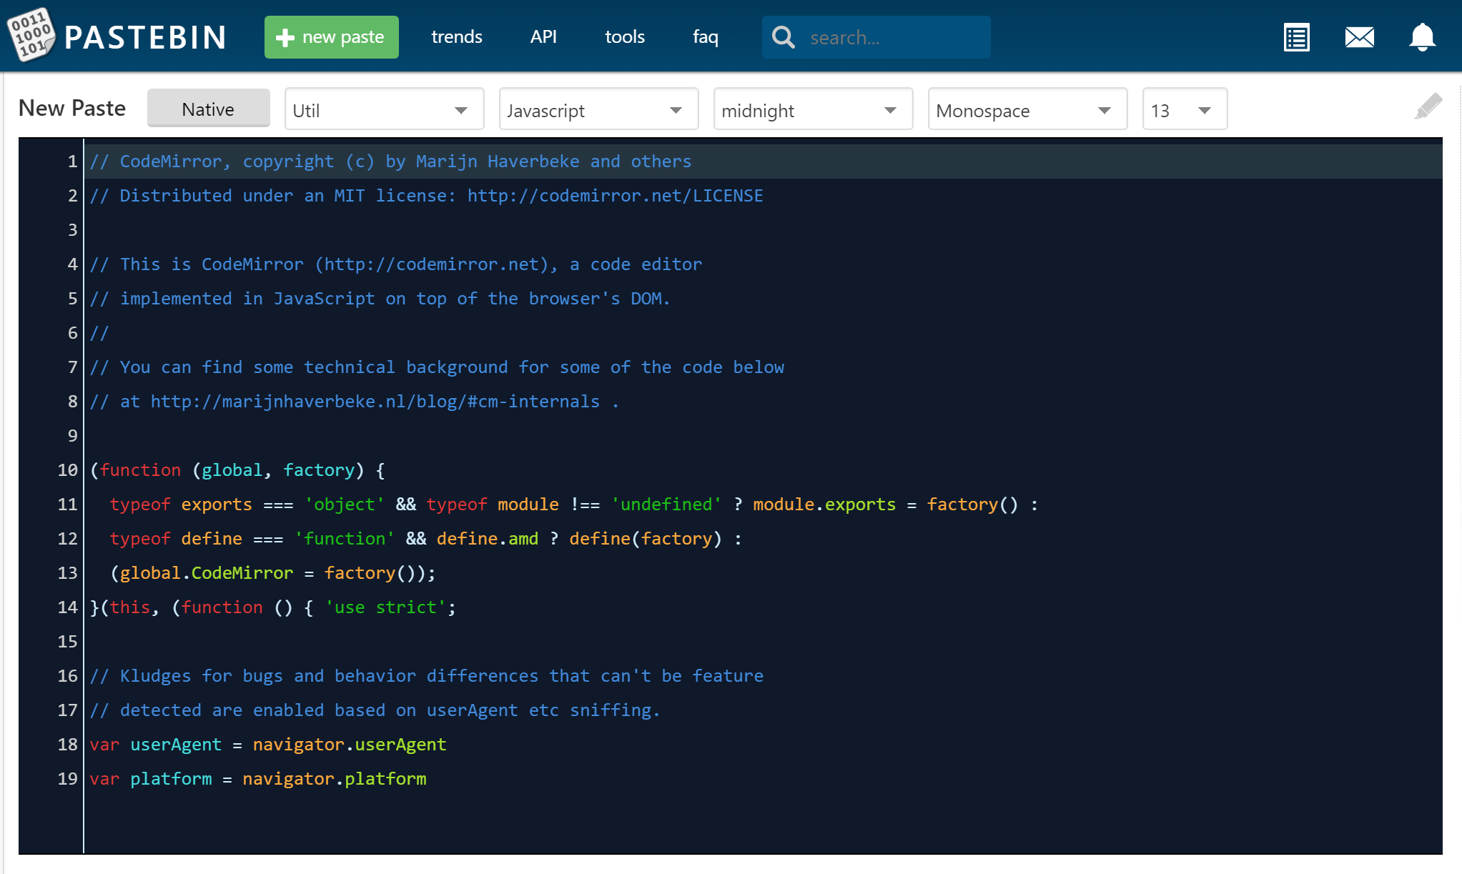Open the pastes list icon

(x=1296, y=37)
